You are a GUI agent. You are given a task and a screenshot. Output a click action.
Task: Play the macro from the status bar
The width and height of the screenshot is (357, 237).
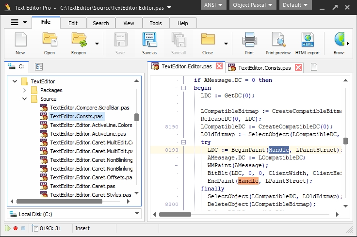(x=8, y=228)
